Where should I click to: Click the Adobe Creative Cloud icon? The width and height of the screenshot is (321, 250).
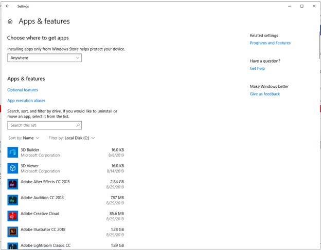coord(13,216)
